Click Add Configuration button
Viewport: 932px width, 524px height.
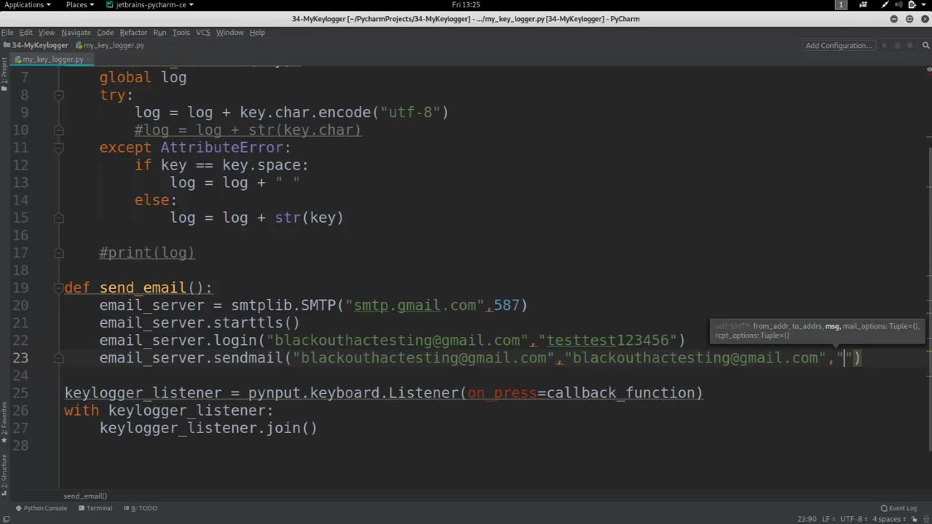tap(838, 45)
